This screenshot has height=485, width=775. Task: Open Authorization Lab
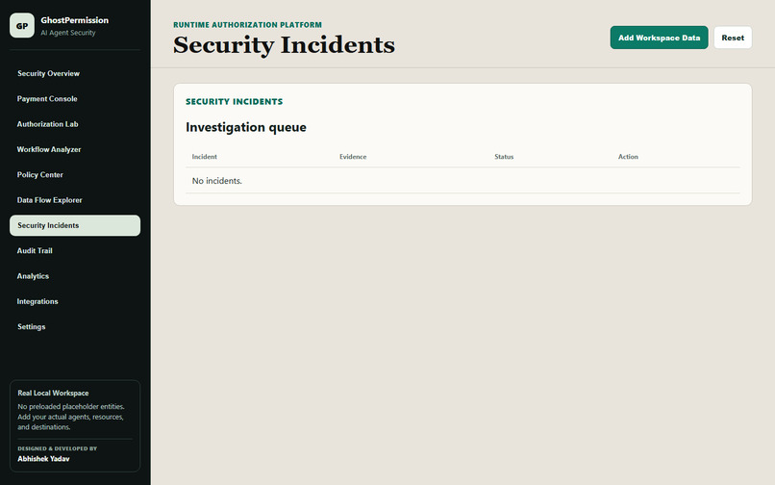pos(75,124)
